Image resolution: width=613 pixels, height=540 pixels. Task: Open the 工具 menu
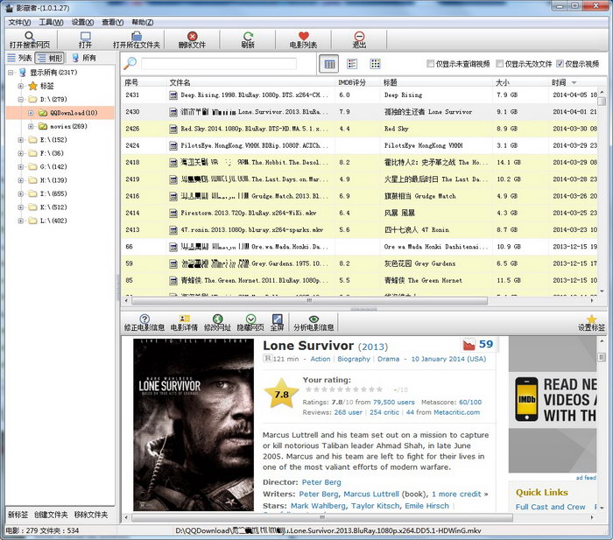[x=52, y=22]
